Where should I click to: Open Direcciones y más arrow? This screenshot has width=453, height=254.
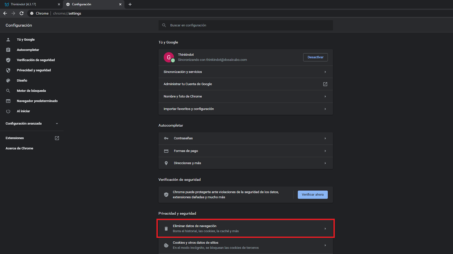(x=325, y=163)
